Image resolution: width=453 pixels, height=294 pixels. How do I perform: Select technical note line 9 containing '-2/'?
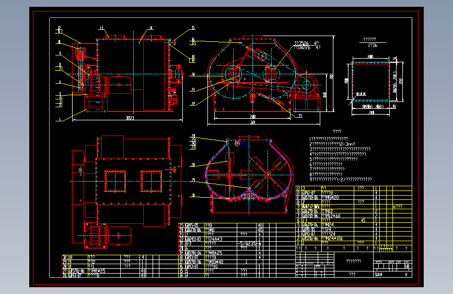click(340, 179)
